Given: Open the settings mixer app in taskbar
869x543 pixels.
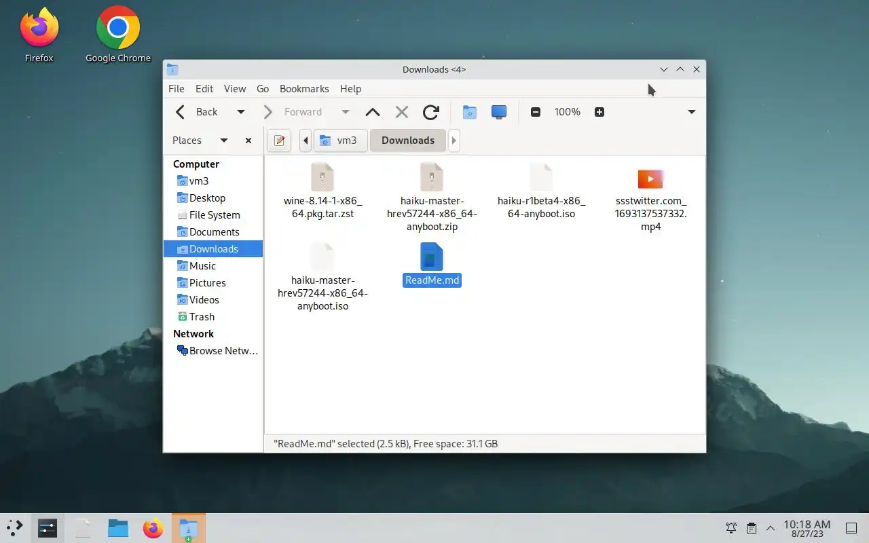Looking at the screenshot, I should [x=48, y=527].
